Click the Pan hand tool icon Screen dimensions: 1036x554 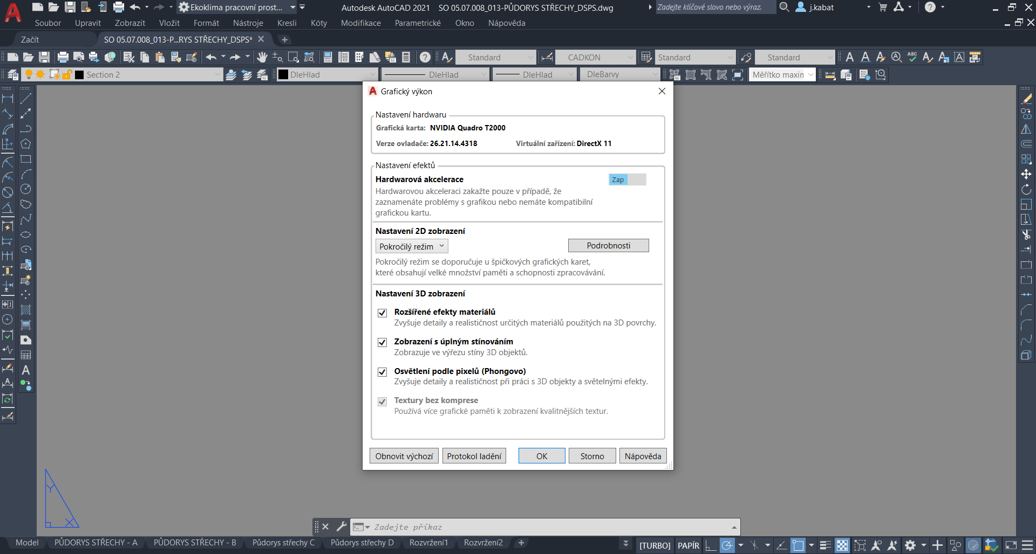coord(262,57)
